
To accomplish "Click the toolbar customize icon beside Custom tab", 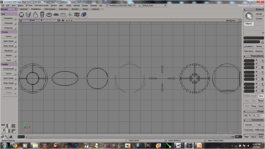I will [103, 9].
